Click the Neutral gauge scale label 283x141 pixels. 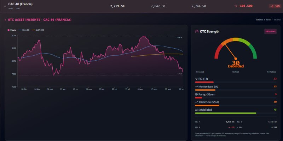point(236,72)
